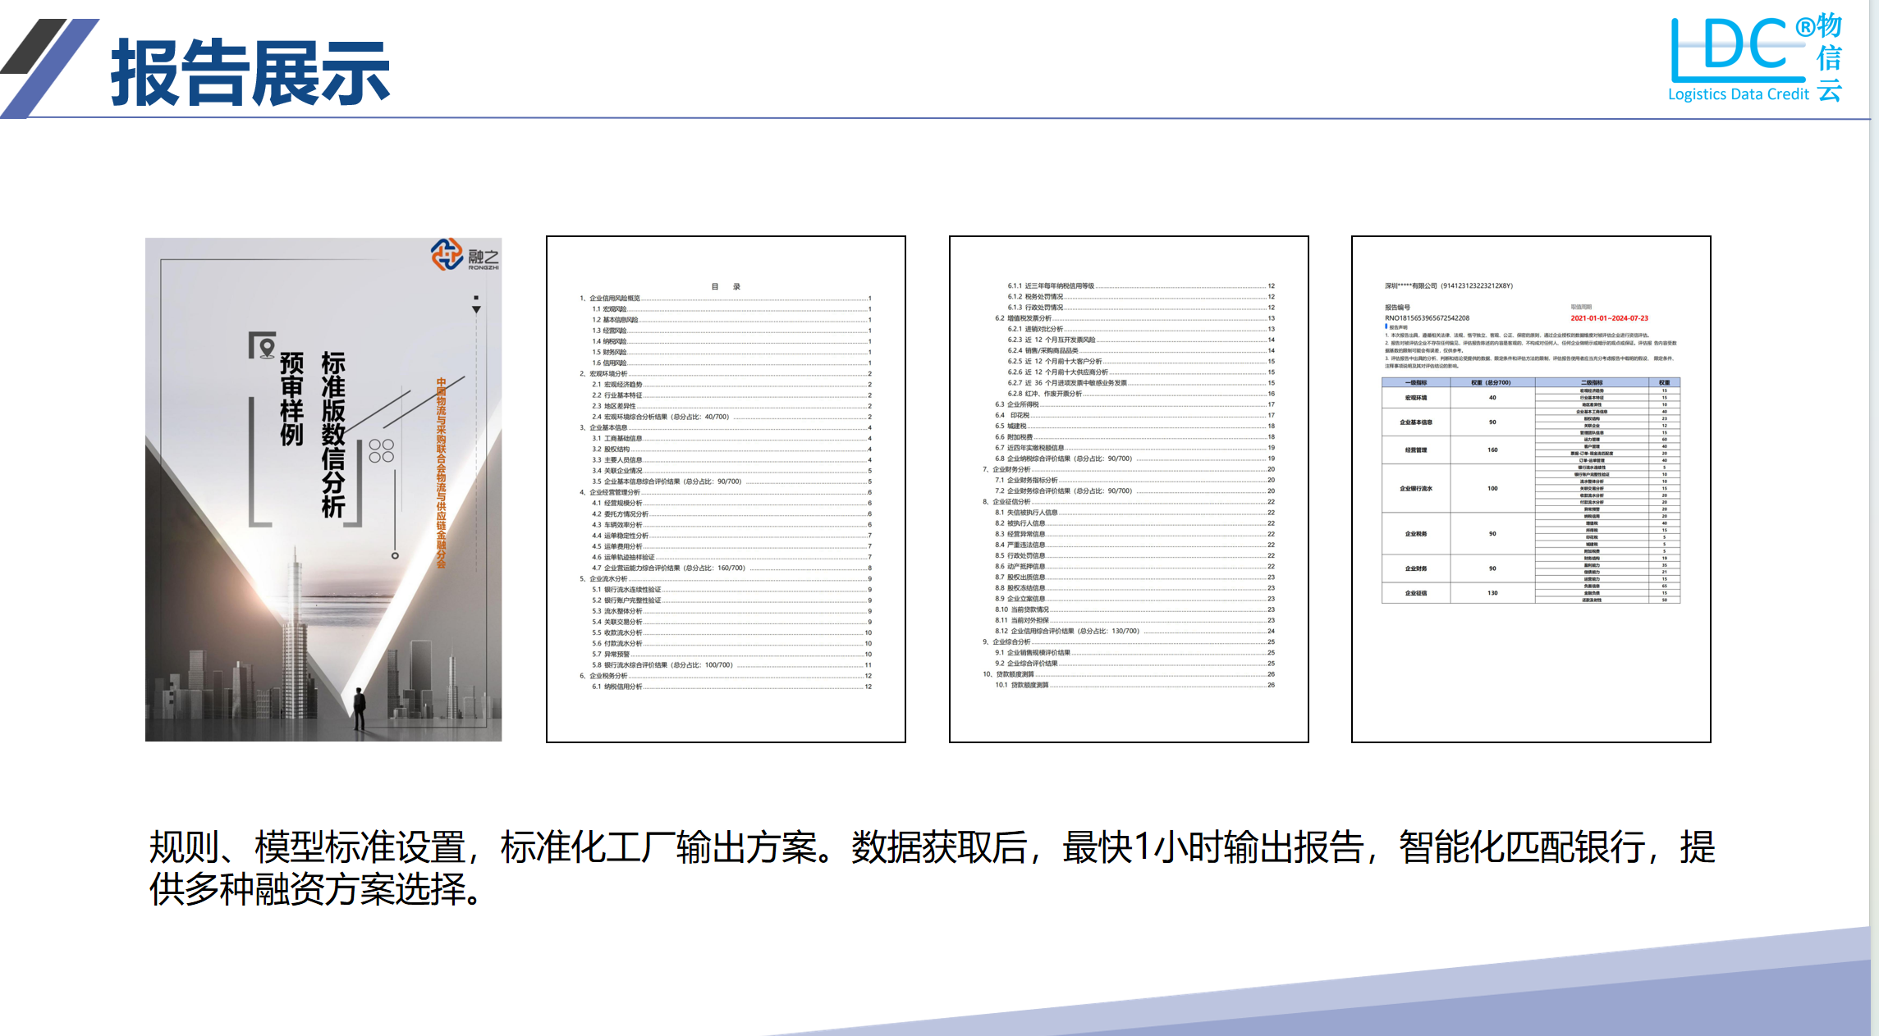The height and width of the screenshot is (1036, 1879).
Task: Click the Logistics Data Credit text
Action: (1738, 94)
